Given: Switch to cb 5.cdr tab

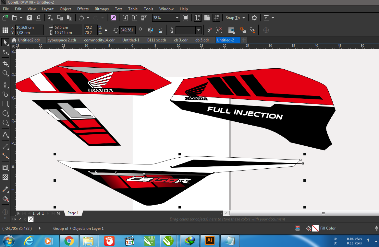Looking at the screenshot, I should click(202, 40).
